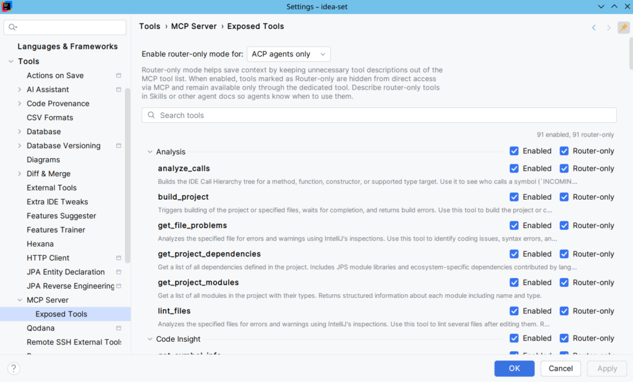Focus the Search tools input field
The image size is (633, 382).
point(379,115)
